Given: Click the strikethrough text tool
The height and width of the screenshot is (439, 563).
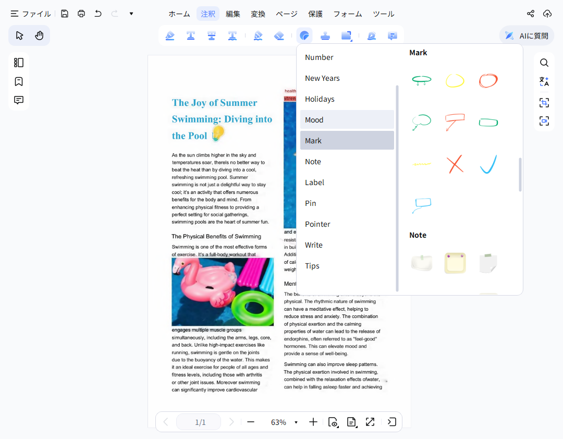Looking at the screenshot, I should click(212, 35).
